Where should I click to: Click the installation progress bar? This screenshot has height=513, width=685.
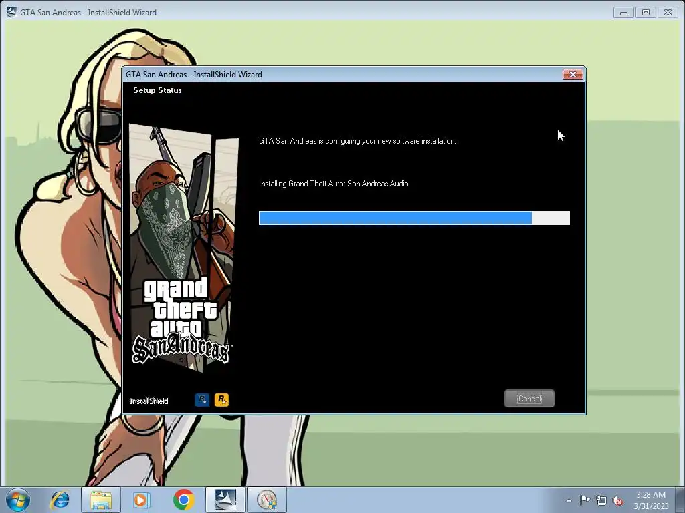414,218
